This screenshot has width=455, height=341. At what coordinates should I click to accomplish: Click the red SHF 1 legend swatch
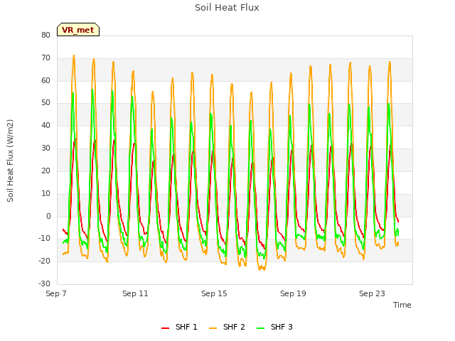[165, 328]
